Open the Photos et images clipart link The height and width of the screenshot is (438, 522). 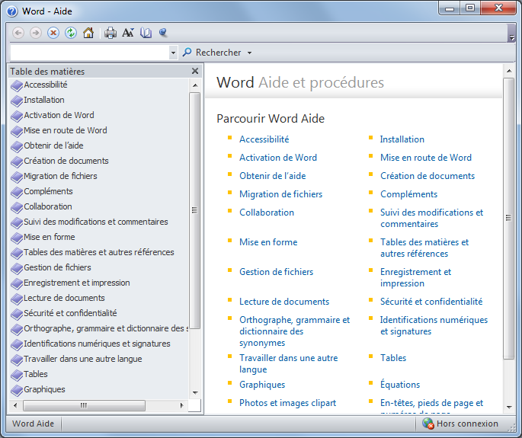pyautogui.click(x=287, y=403)
